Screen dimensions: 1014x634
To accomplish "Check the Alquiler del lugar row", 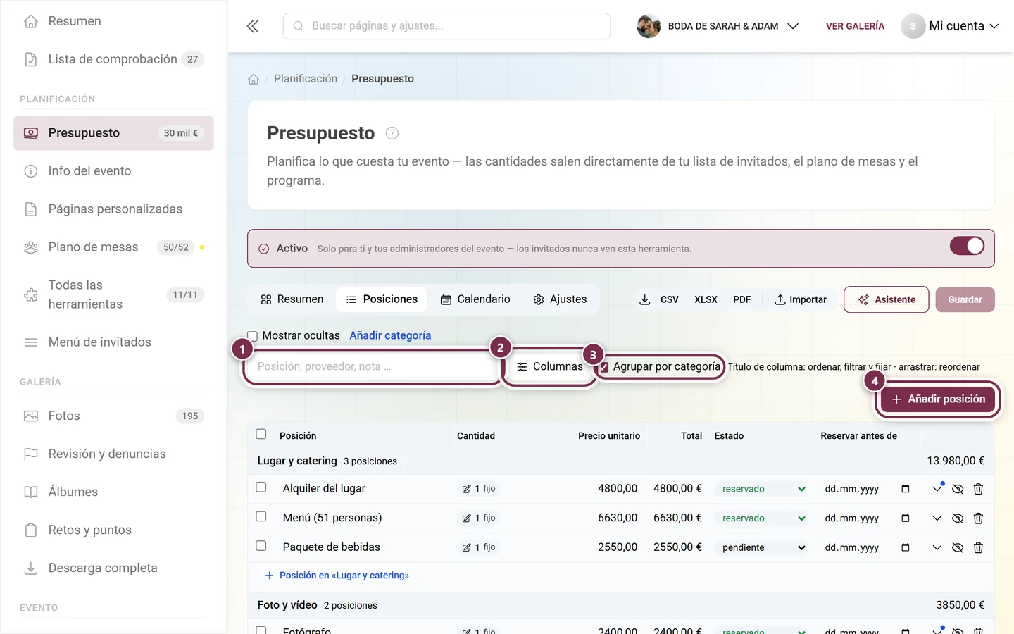I will coord(261,487).
